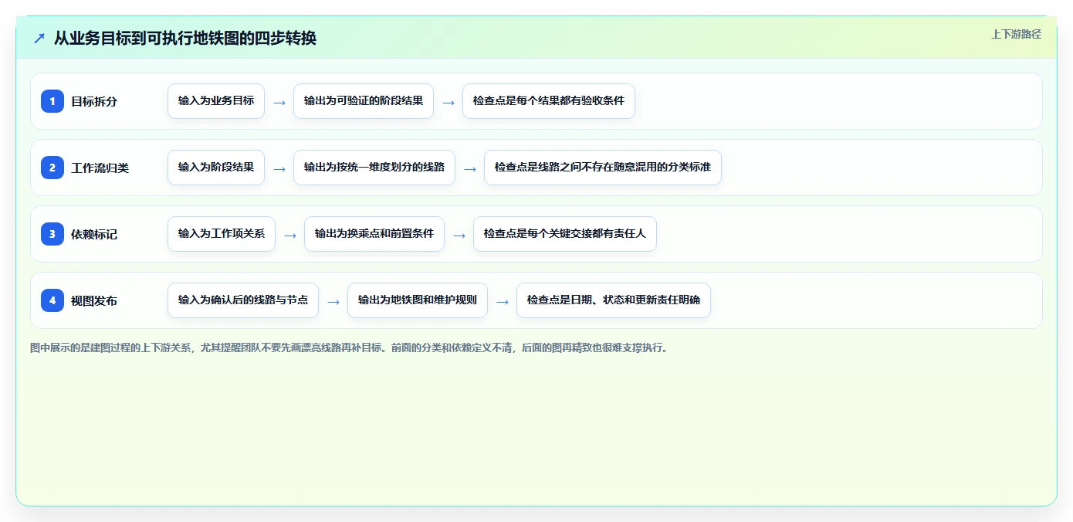Select the 视图发布 step label

pos(94,300)
